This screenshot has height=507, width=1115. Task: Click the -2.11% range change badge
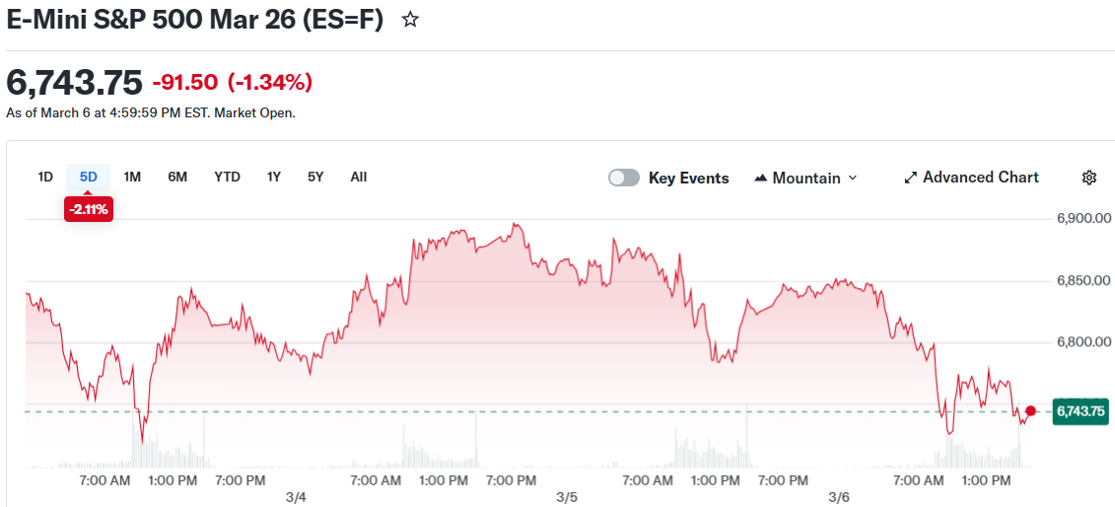[x=89, y=209]
